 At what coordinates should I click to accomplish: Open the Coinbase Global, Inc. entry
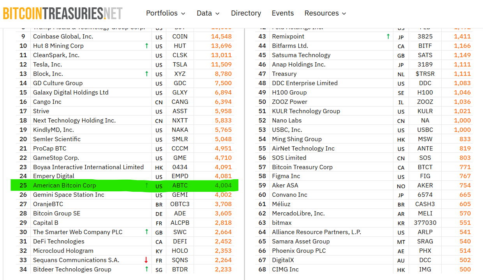tap(63, 37)
